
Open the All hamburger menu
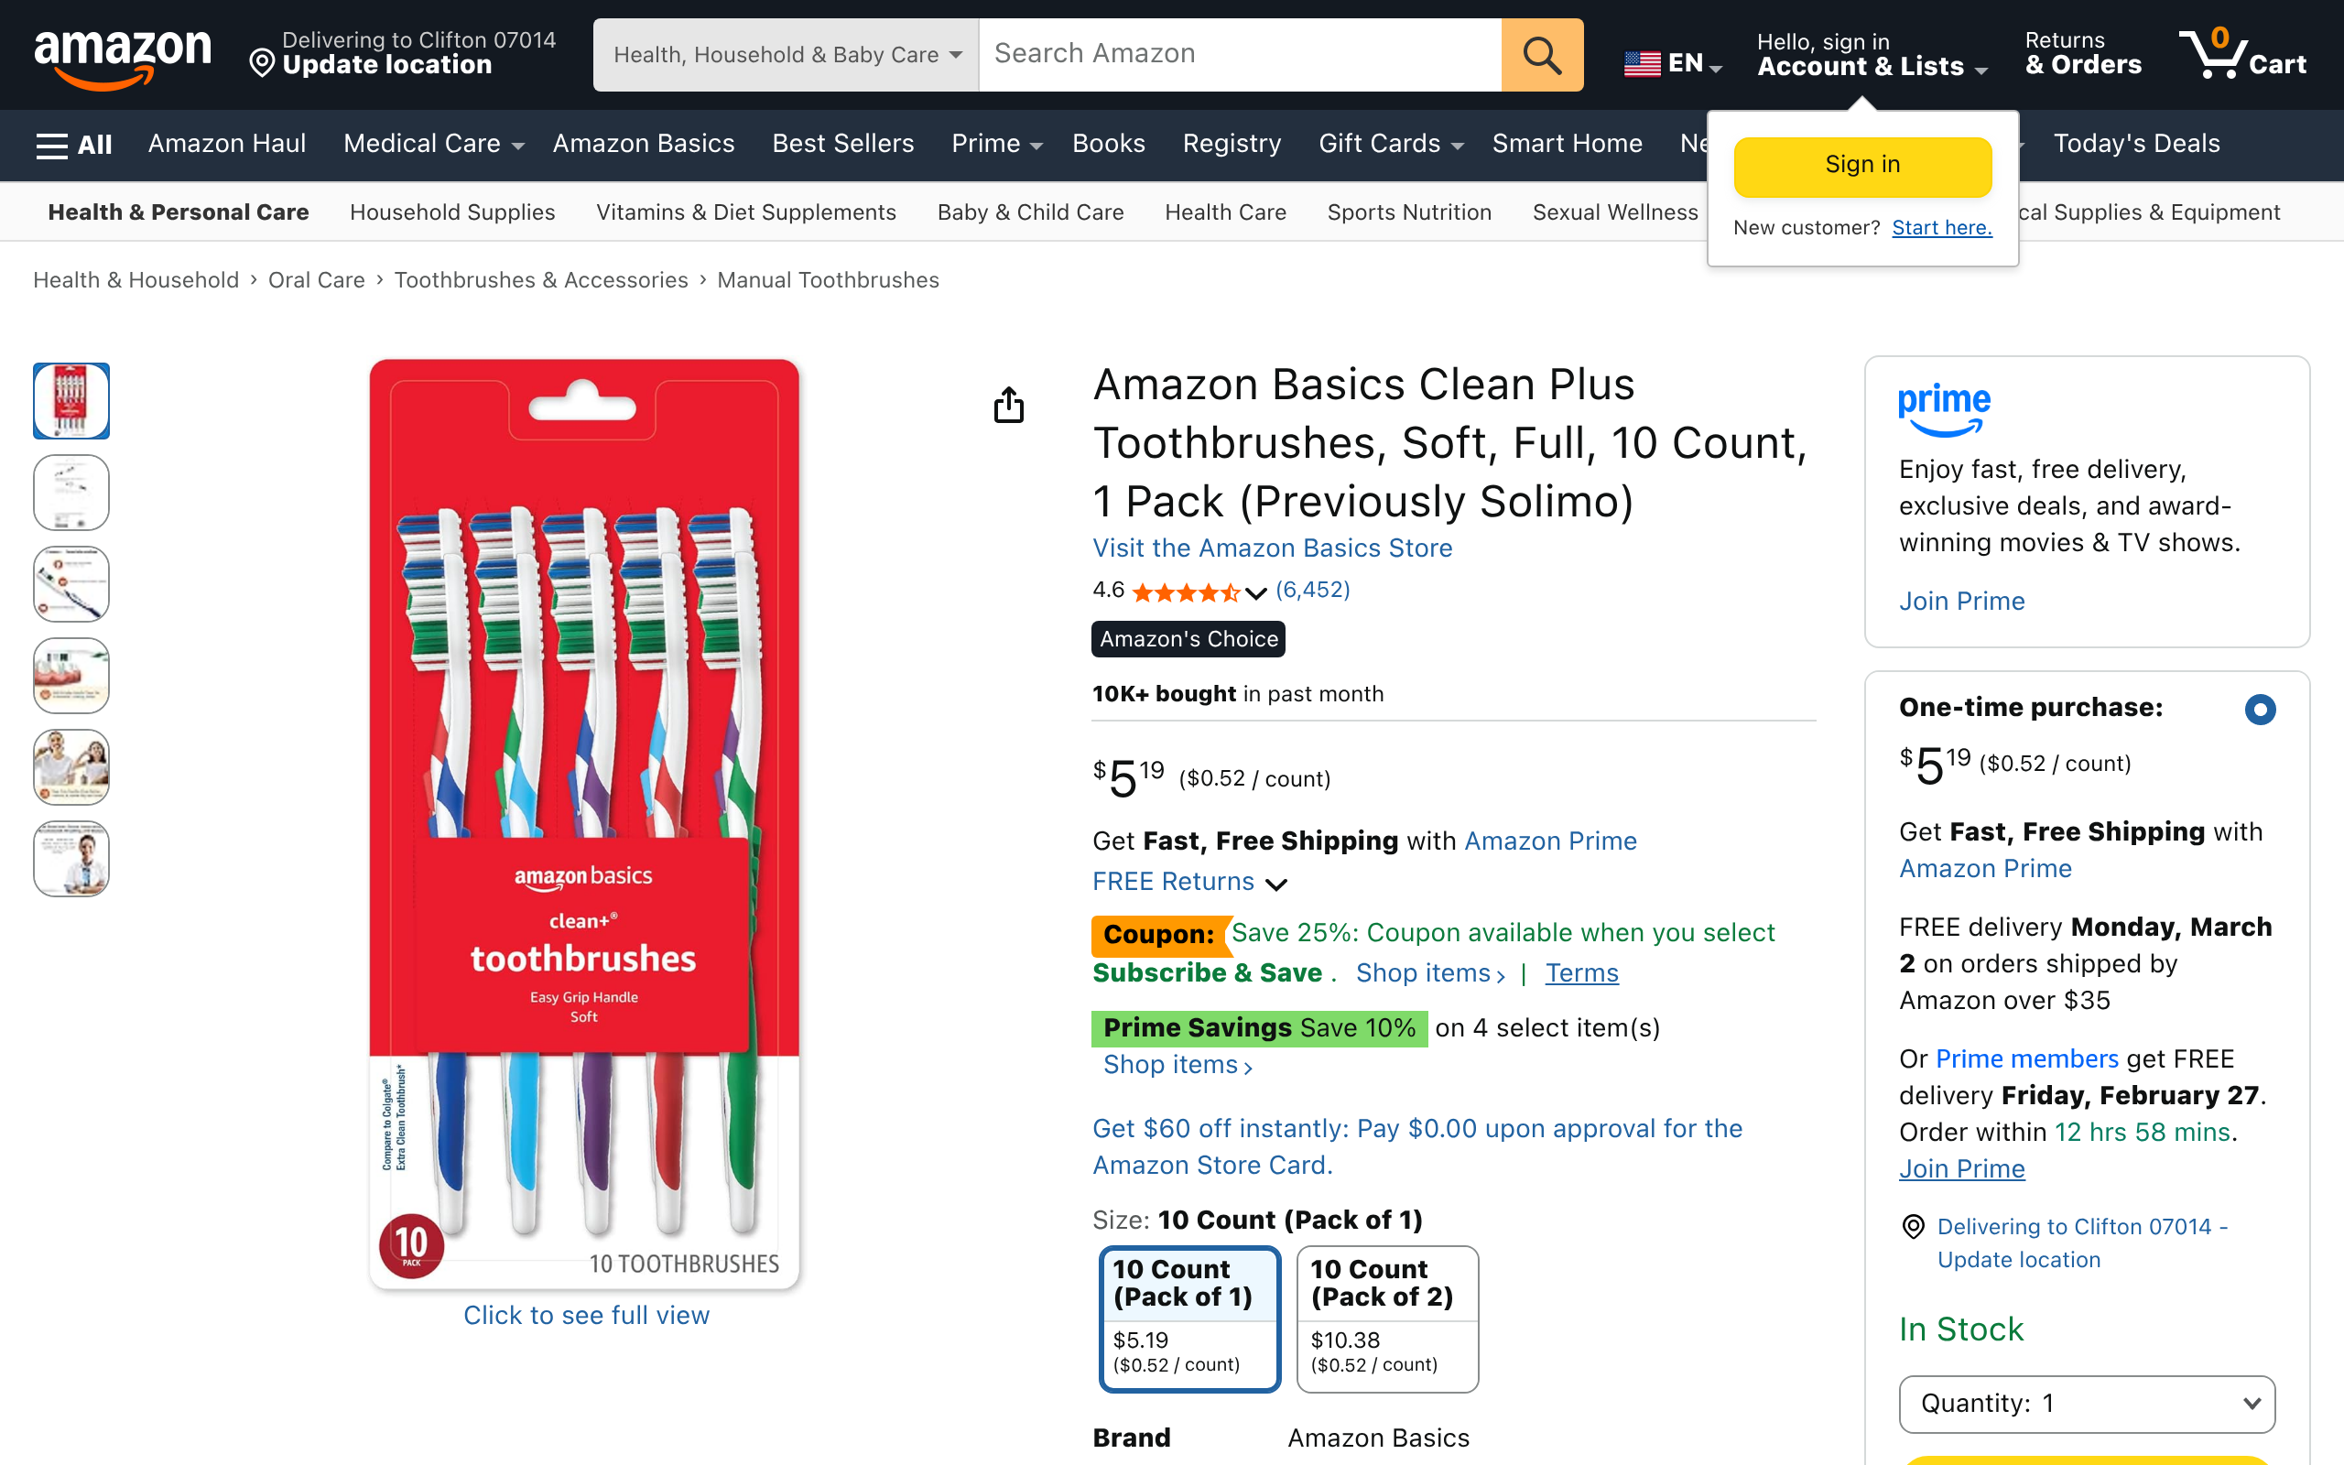click(73, 145)
